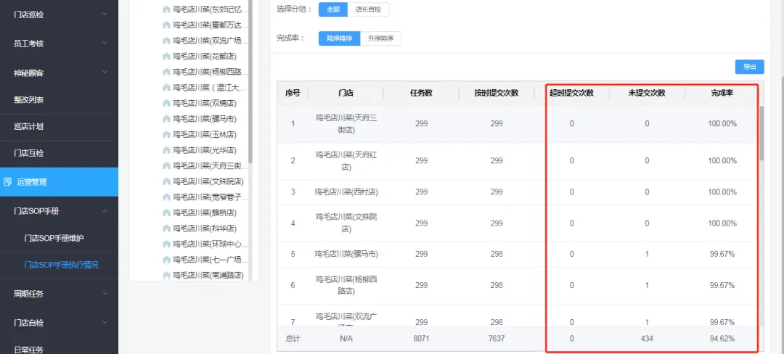This screenshot has width=784, height=354.
Task: Click the table's vertical scrollbar
Action: coord(761,133)
